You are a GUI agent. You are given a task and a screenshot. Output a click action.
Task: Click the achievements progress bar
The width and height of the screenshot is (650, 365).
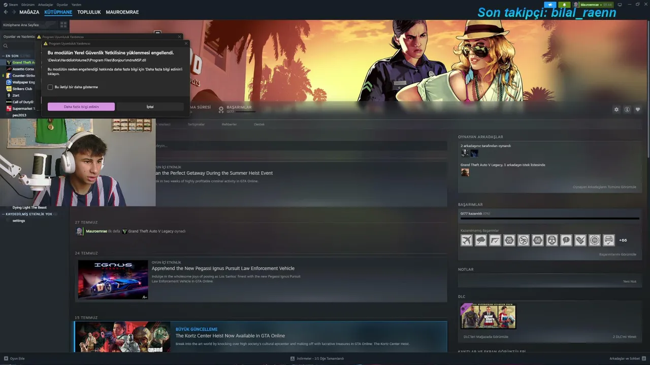click(549, 218)
